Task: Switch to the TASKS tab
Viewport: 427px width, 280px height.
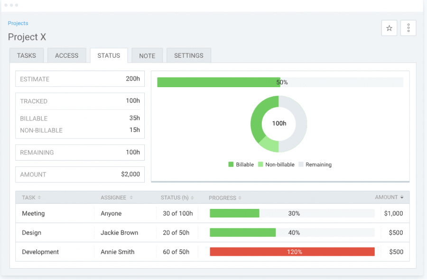Action: click(x=27, y=55)
